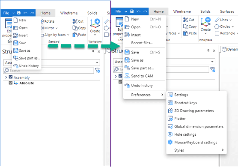Switch to the Surfaces tab in the right window
The image size is (238, 167).
(x=227, y=12)
